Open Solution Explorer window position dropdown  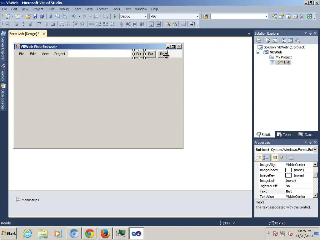pyautogui.click(x=306, y=33)
